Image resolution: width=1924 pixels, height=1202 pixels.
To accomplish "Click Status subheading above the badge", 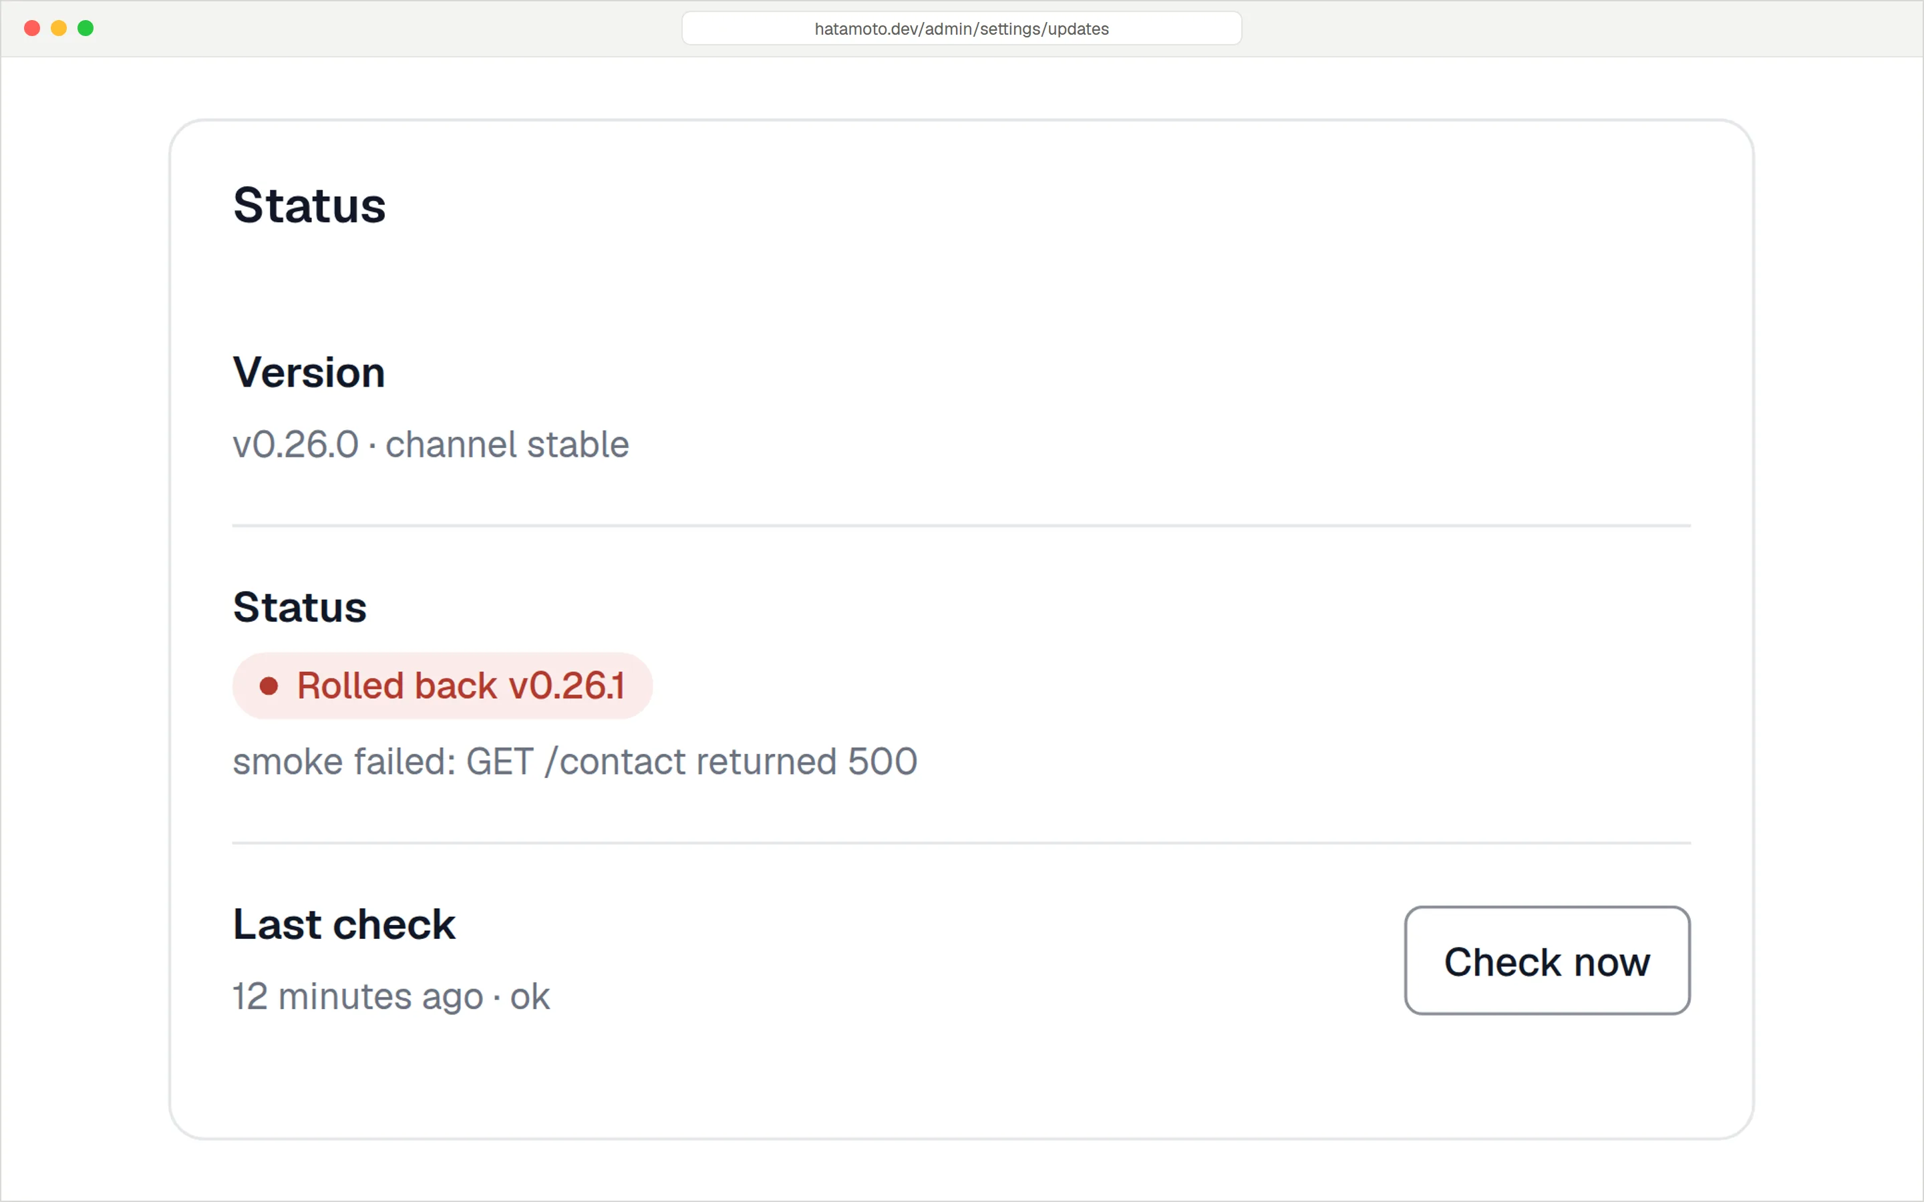I will pyautogui.click(x=300, y=608).
